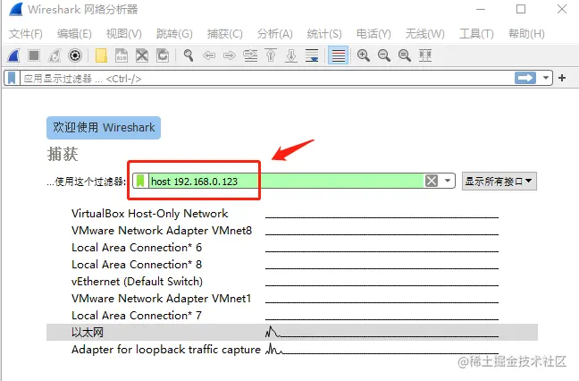Go back to previous packet arrow
The width and height of the screenshot is (579, 381).
point(209,55)
